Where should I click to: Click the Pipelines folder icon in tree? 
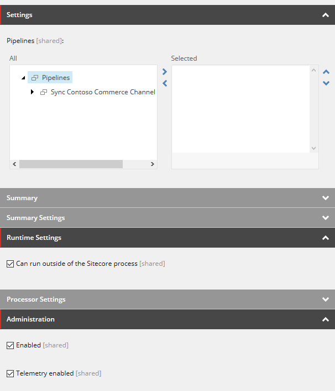click(35, 78)
